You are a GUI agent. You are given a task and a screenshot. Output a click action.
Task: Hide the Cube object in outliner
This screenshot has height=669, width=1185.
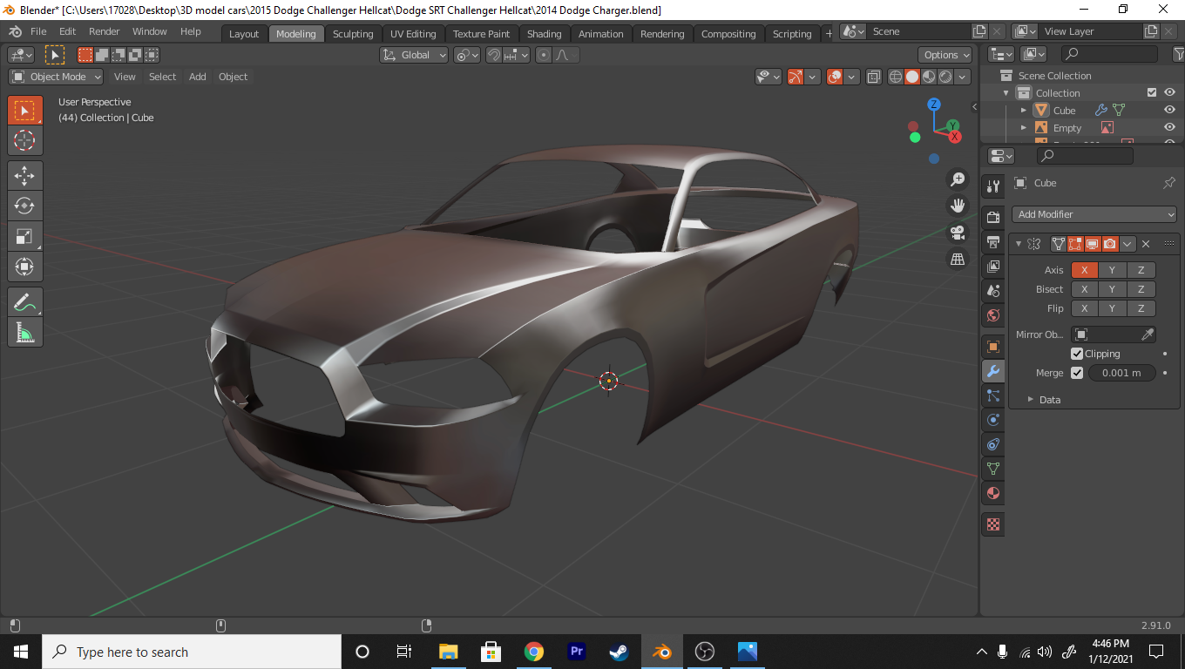coord(1169,111)
